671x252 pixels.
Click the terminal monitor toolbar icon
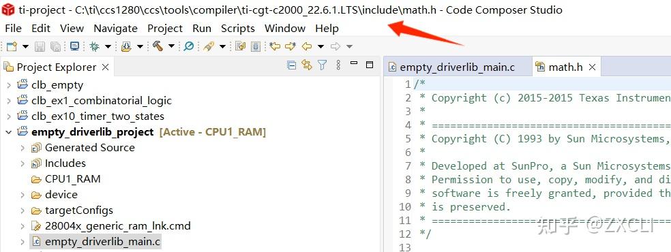coord(74,46)
